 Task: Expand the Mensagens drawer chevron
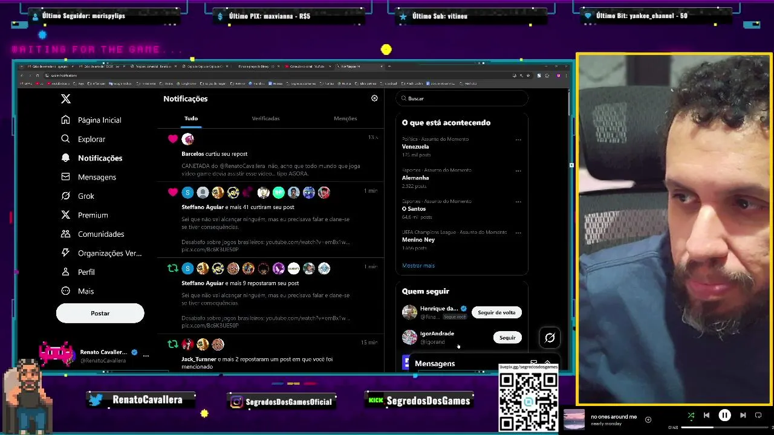pyautogui.click(x=547, y=363)
